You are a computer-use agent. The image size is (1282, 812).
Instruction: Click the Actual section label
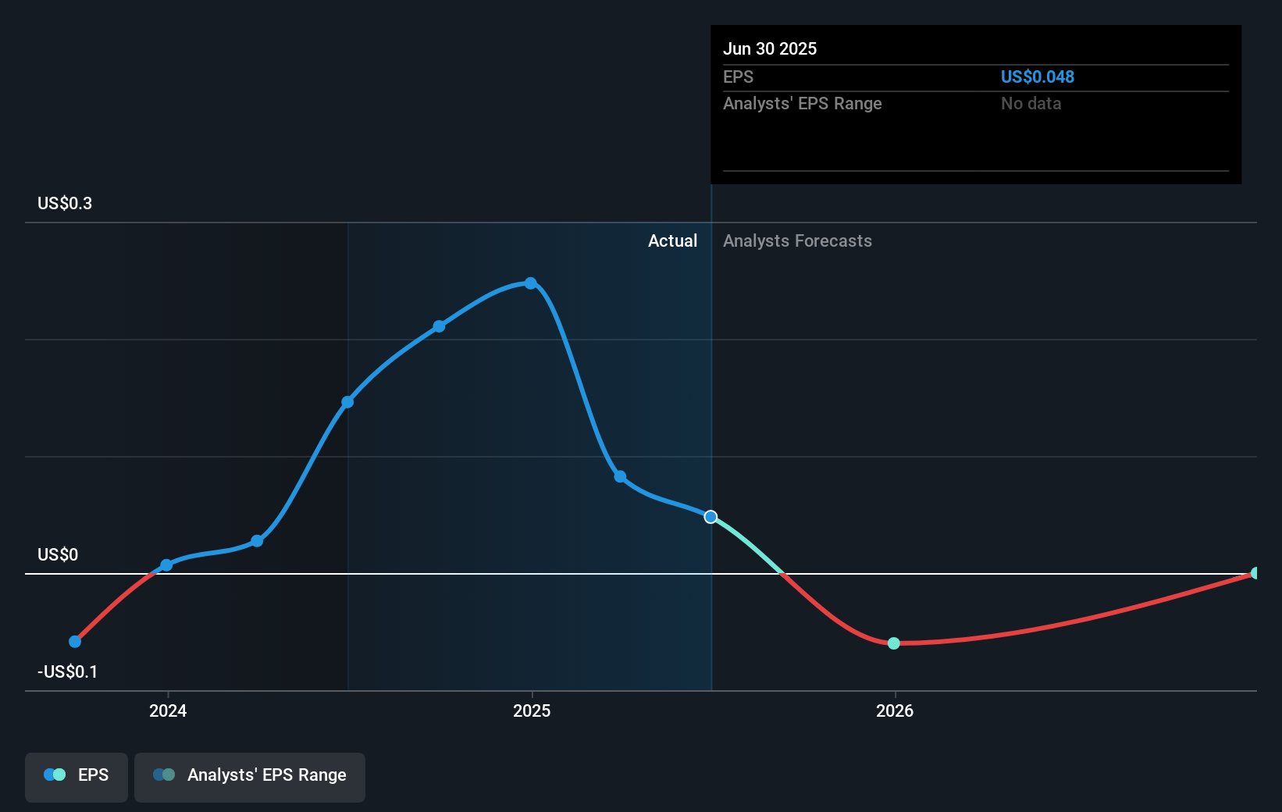point(672,241)
